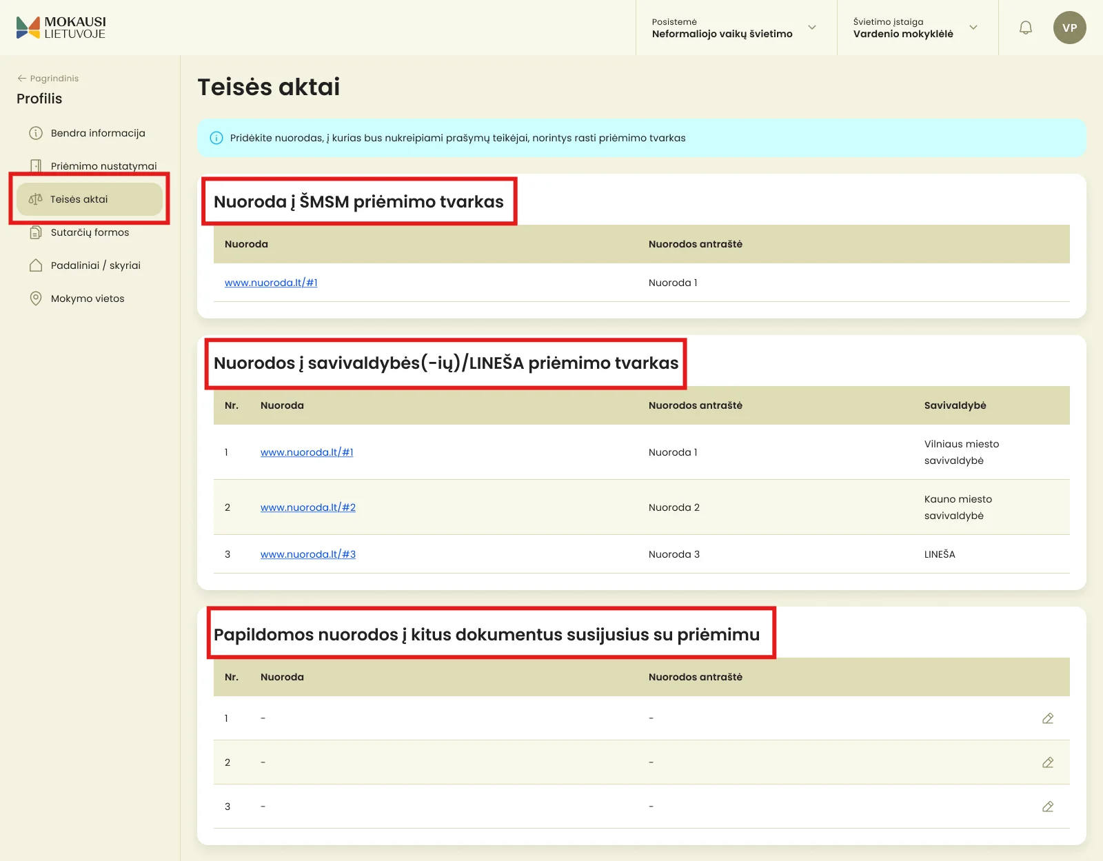Click the VP user avatar

point(1069,28)
